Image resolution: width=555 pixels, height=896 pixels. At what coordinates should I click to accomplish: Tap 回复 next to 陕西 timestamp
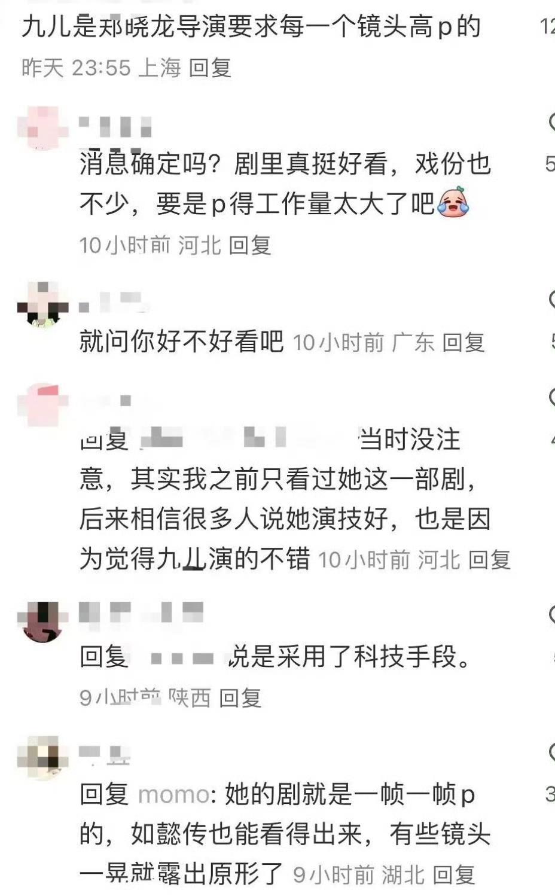point(240,697)
